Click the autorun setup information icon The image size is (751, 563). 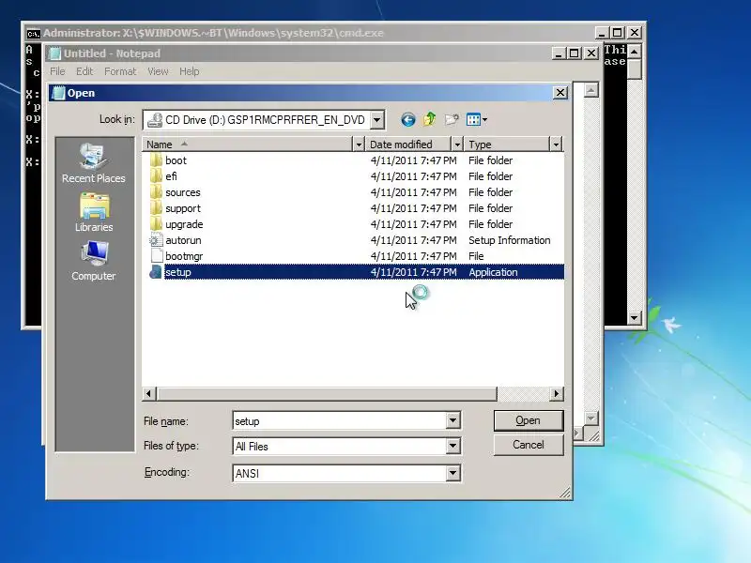click(x=156, y=240)
